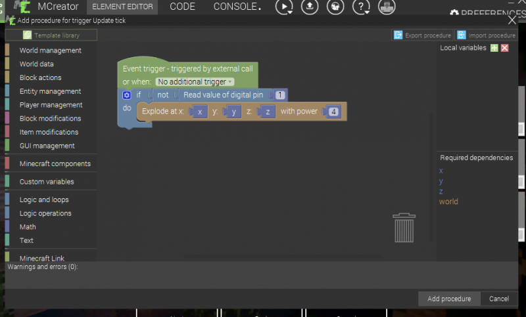Select the x variable block
Image resolution: width=526 pixels, height=317 pixels.
pyautogui.click(x=200, y=112)
